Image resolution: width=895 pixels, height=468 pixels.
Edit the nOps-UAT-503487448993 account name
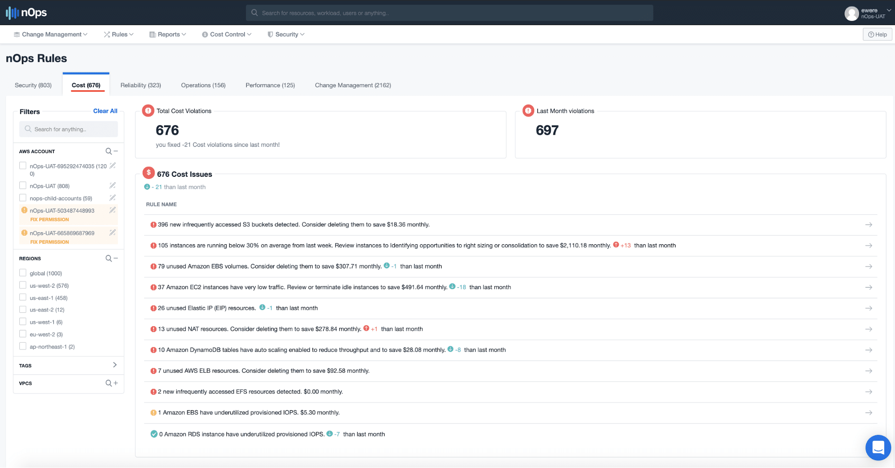(x=113, y=210)
